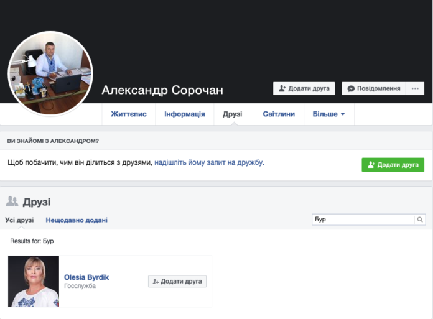This screenshot has height=319, width=433.
Task: Select the Усі друзі filter tab
Action: tap(19, 220)
